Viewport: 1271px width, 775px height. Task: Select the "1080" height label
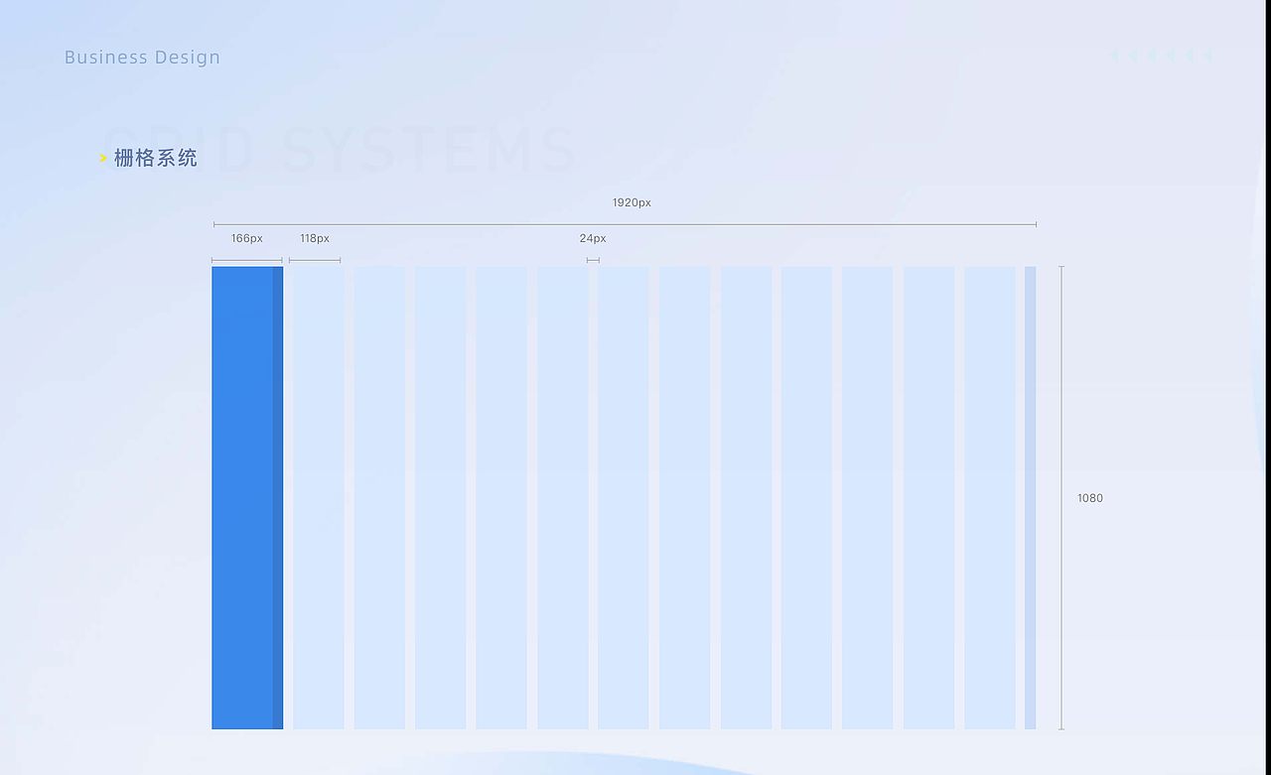click(1090, 498)
